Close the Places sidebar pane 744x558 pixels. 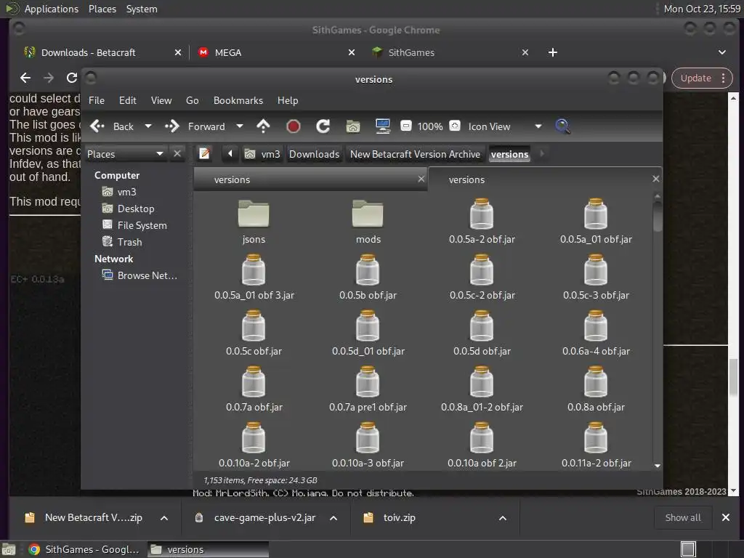(x=177, y=154)
